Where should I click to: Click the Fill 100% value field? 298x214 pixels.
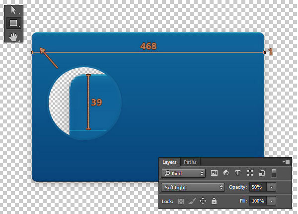point(258,201)
